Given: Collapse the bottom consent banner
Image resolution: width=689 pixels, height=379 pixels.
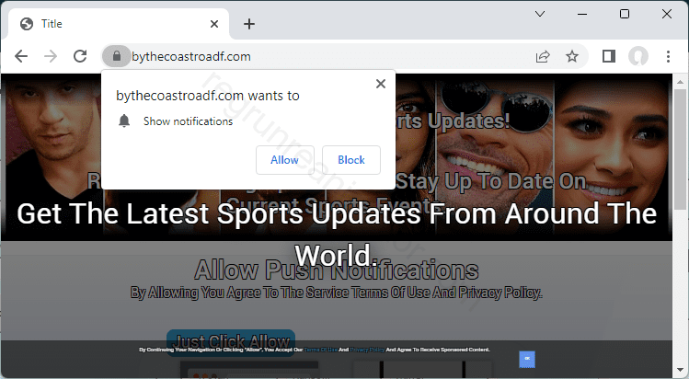Looking at the screenshot, I should 527,359.
